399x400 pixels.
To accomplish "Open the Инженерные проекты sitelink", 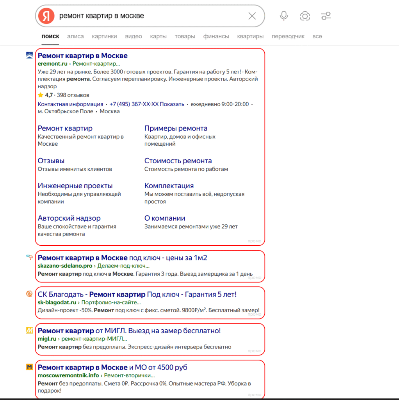I will pos(75,186).
